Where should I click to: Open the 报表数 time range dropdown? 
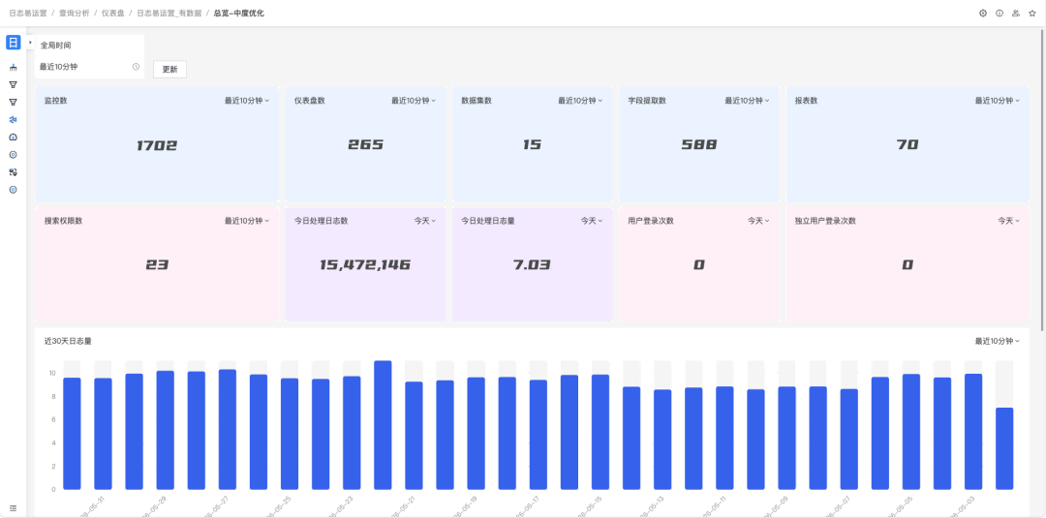click(998, 101)
